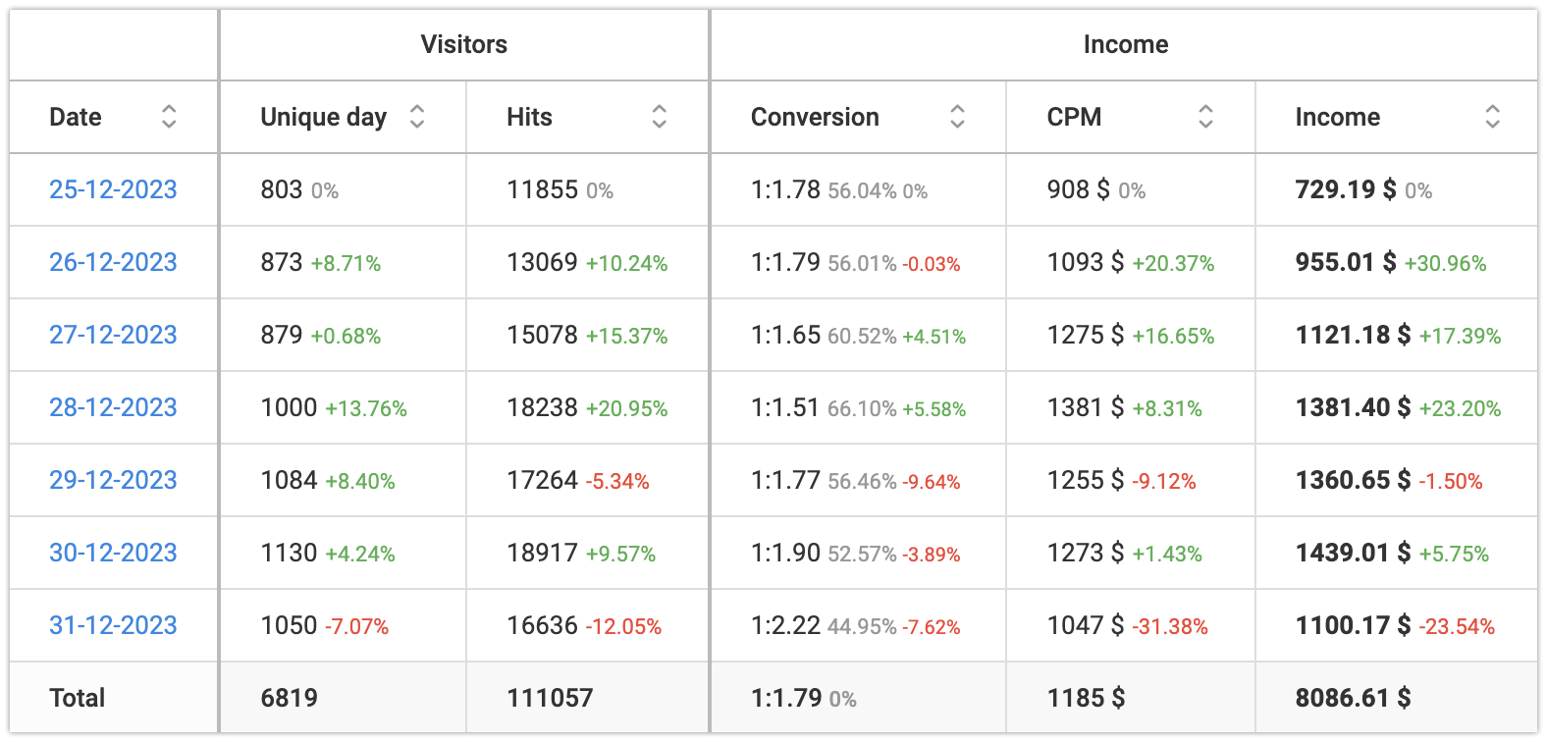This screenshot has height=742, width=1547.
Task: Select CPM value 1275 $
Action: click(x=1086, y=335)
